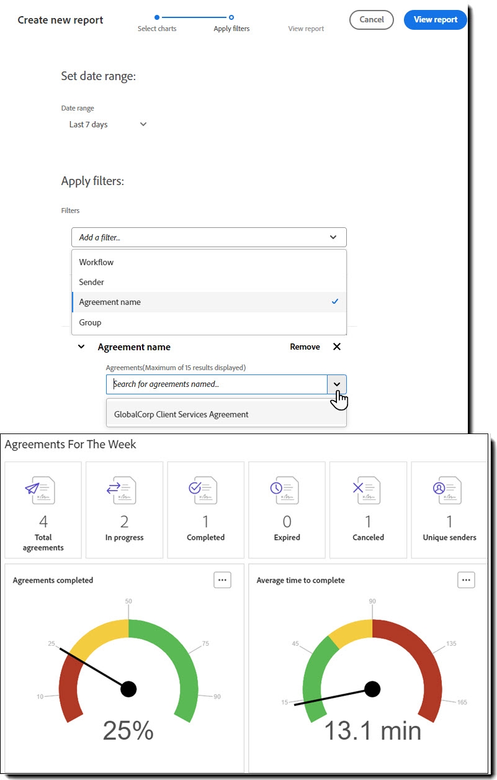Image resolution: width=497 pixels, height=780 pixels.
Task: Open the Add a filter dropdown
Action: tap(209, 237)
